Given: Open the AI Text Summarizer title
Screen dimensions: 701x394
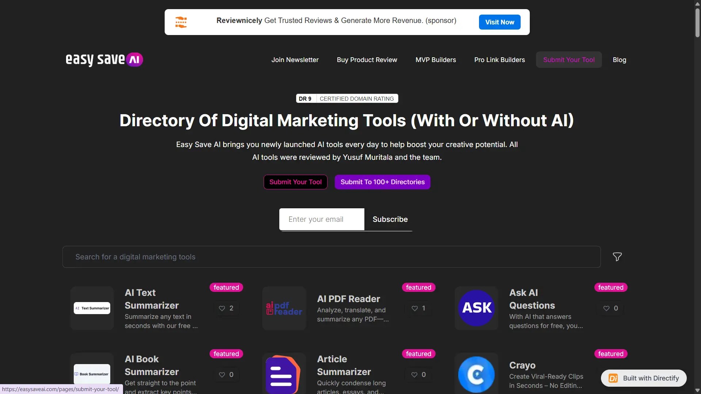Looking at the screenshot, I should click(x=152, y=299).
